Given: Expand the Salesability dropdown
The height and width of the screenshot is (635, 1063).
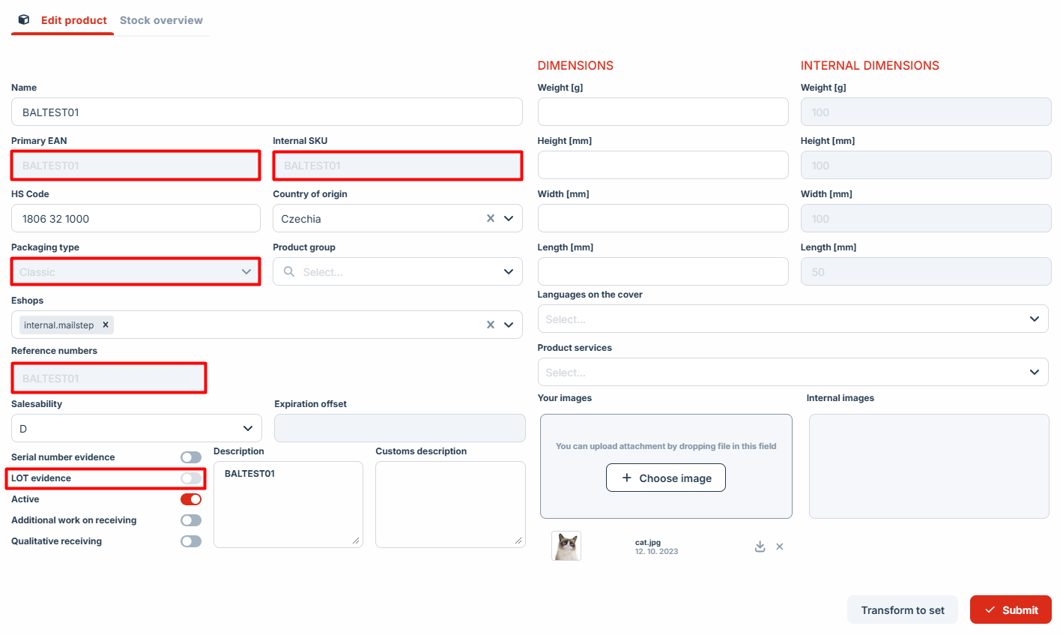Looking at the screenshot, I should tap(248, 428).
